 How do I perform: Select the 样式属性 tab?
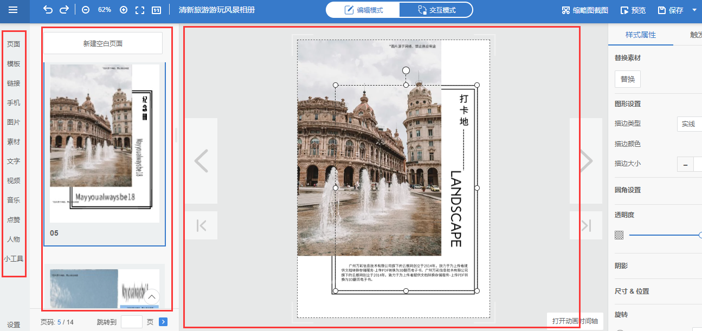pos(641,35)
